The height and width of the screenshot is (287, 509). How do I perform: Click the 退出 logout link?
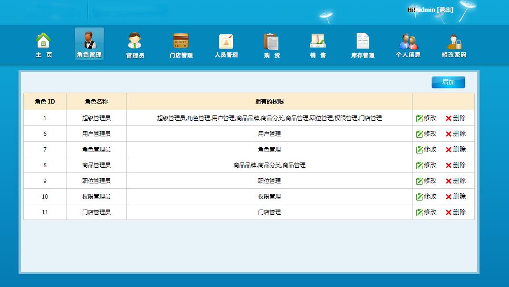coord(445,10)
